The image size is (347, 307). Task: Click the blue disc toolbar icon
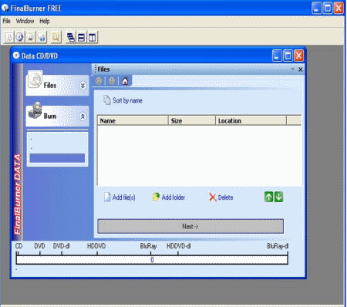(x=42, y=37)
